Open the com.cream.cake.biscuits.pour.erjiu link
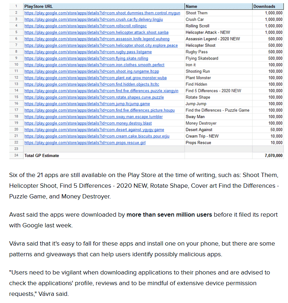This screenshot has height=303, width=288. coord(97,136)
